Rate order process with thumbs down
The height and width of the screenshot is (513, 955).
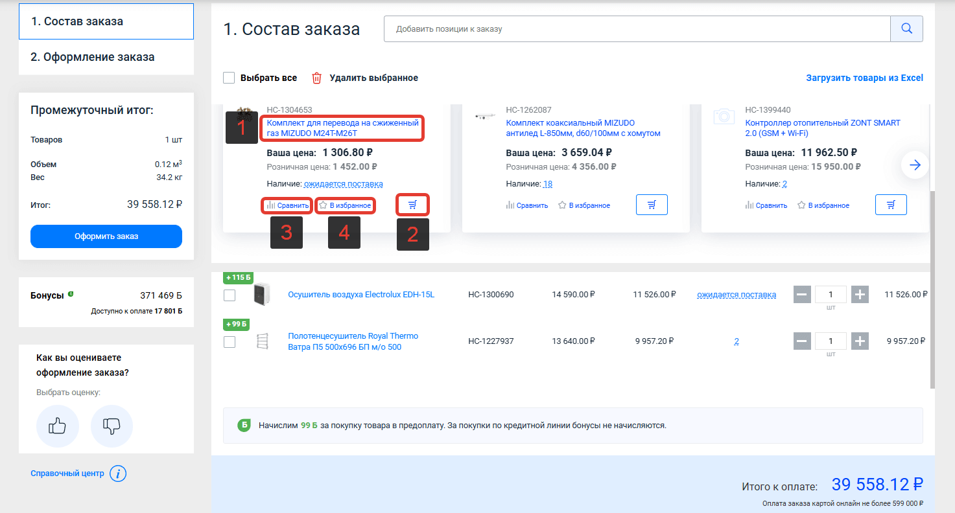(x=112, y=426)
